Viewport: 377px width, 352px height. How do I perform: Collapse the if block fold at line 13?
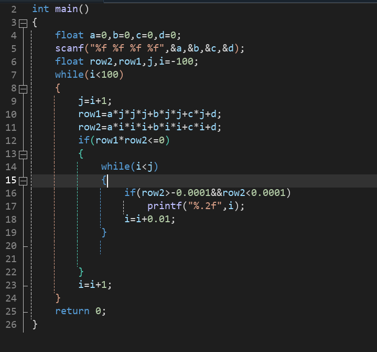coord(23,154)
